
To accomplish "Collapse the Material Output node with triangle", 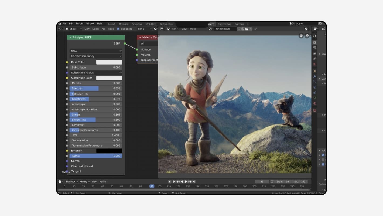I will tap(140, 38).
